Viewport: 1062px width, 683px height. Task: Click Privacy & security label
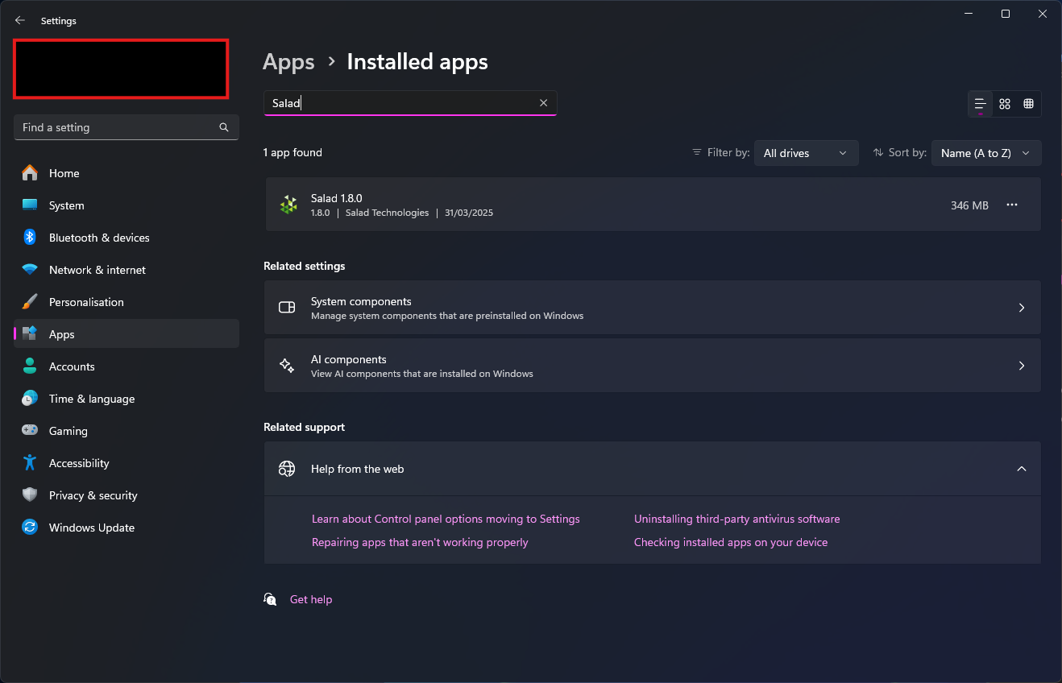(x=93, y=495)
